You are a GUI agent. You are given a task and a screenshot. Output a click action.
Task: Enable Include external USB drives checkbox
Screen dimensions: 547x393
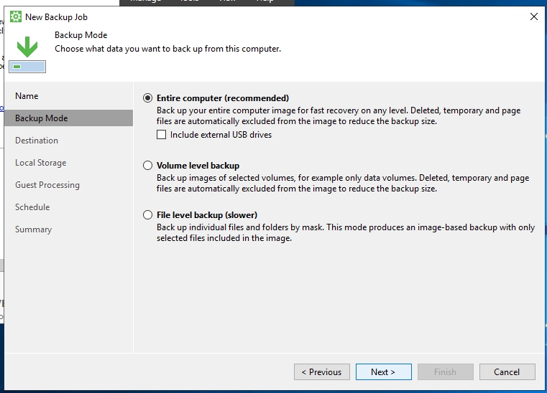(x=162, y=135)
